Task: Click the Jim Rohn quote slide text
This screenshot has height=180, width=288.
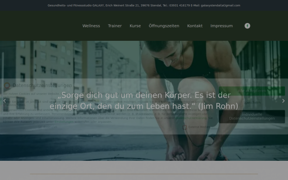Action: (144, 101)
